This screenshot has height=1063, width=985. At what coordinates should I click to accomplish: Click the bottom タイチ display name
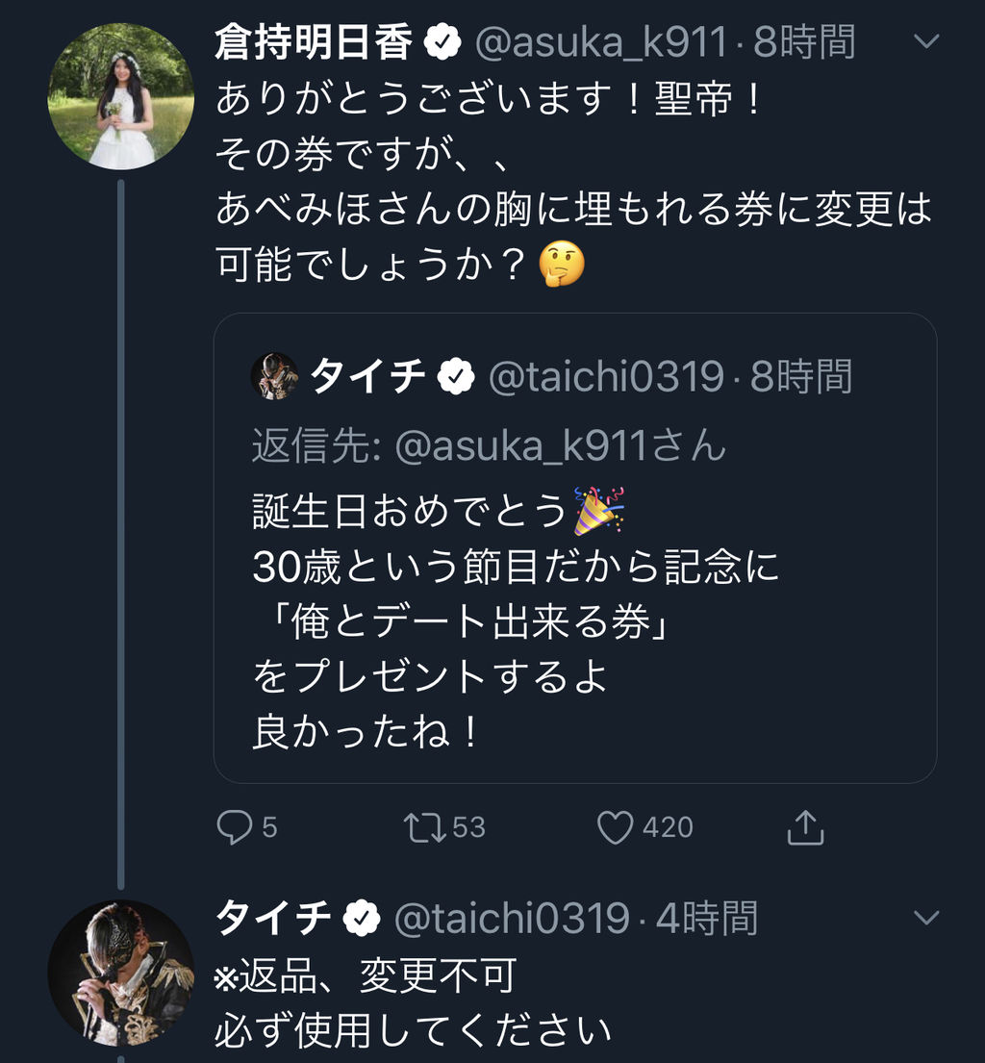pos(274,918)
